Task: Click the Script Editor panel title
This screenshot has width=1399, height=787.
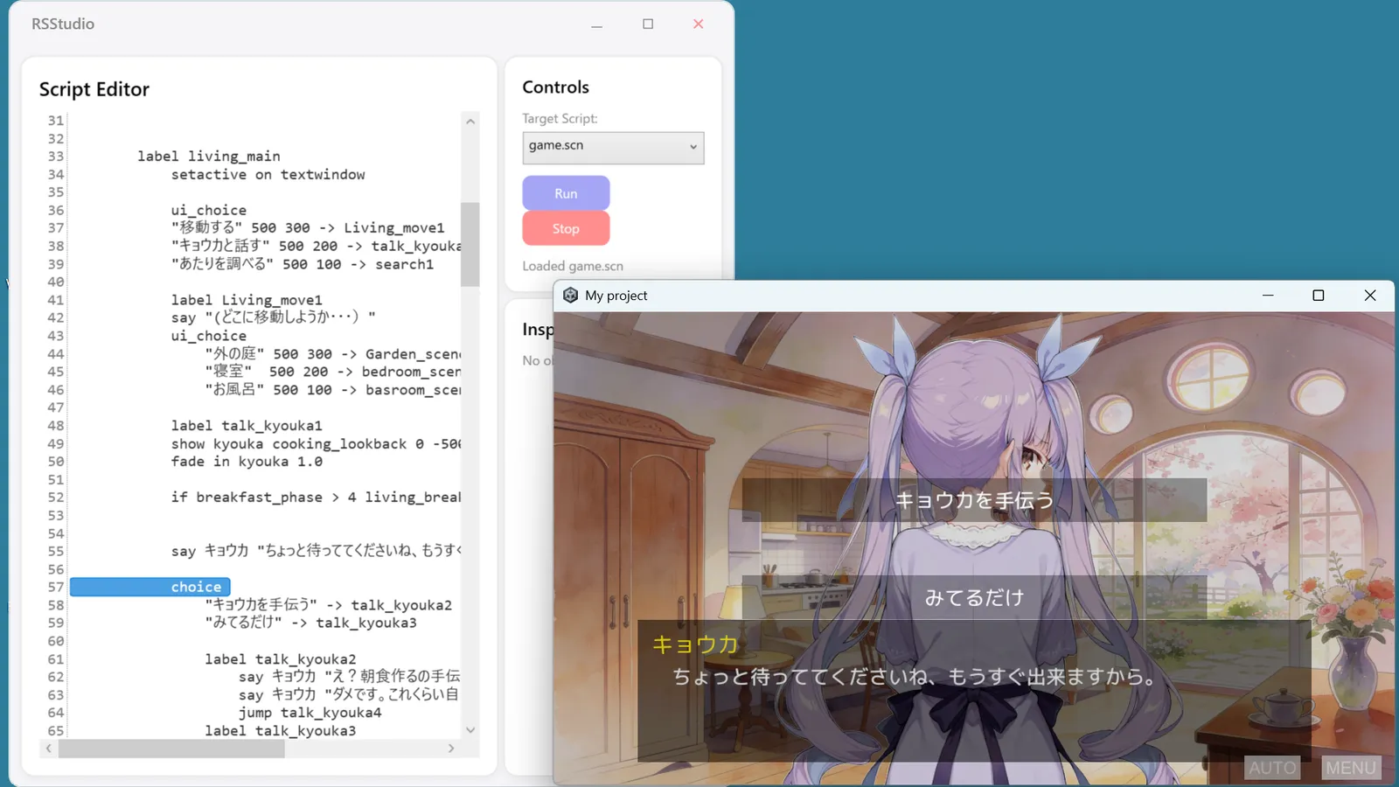Action: tap(94, 88)
